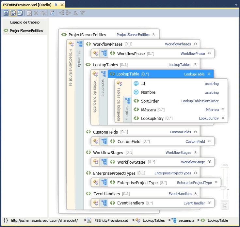The height and width of the screenshot is (227, 240).
Task: Click the Remove All But Selection icon
Action: 43,13
